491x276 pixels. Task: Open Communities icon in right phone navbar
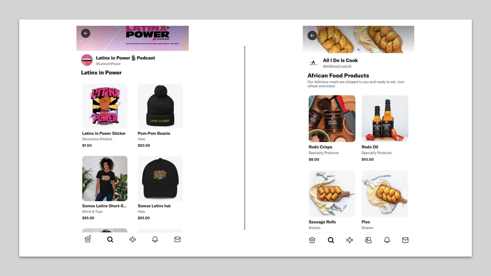[x=368, y=240]
